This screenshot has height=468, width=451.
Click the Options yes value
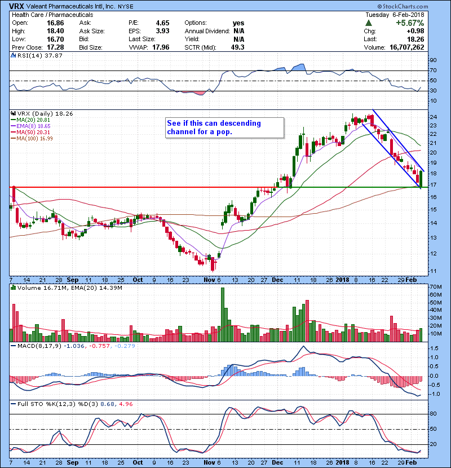238,23
